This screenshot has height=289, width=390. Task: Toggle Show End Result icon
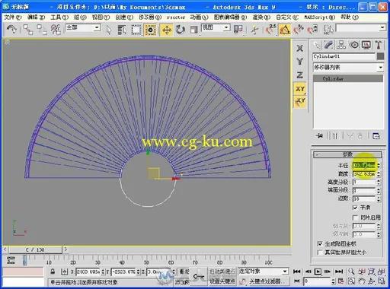(x=335, y=136)
